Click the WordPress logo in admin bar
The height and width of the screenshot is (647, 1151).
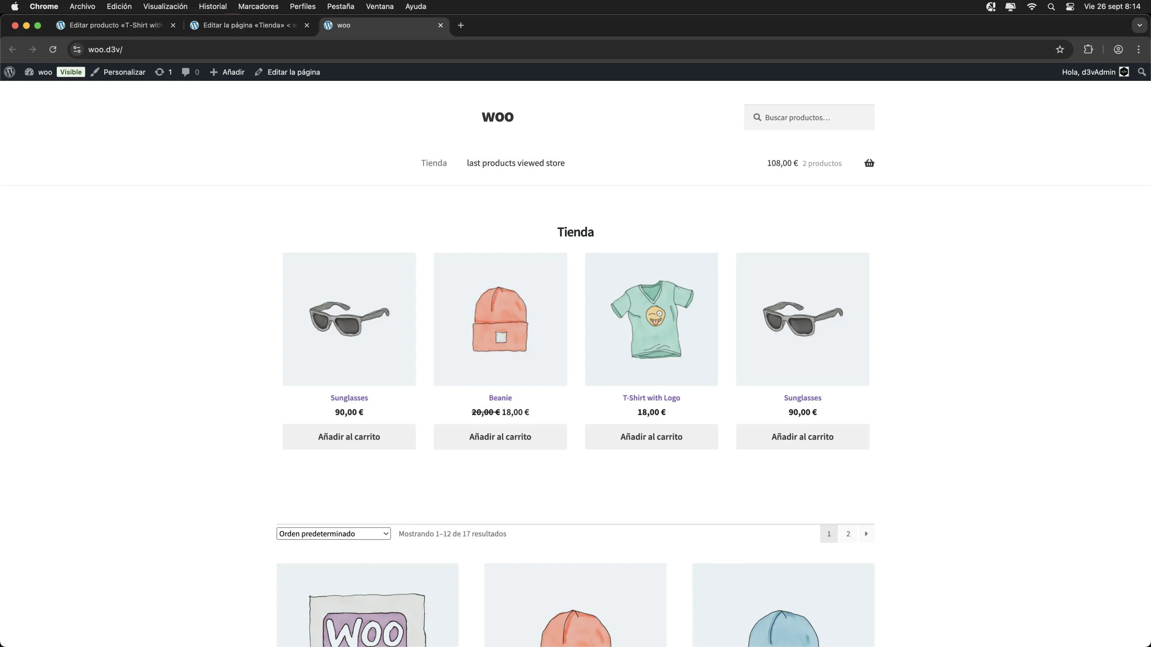pyautogui.click(x=9, y=72)
